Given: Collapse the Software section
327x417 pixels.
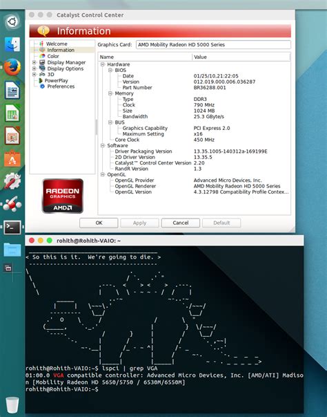Looking at the screenshot, I should [x=103, y=145].
